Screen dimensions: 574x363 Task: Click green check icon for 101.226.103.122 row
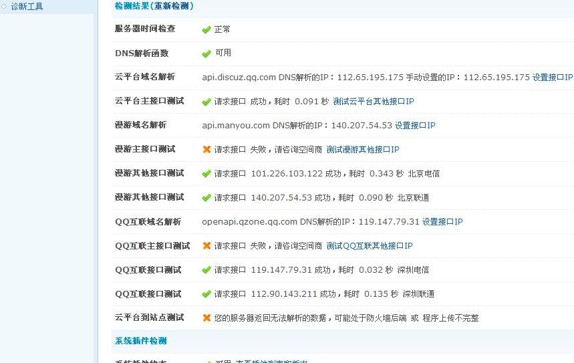(x=206, y=174)
